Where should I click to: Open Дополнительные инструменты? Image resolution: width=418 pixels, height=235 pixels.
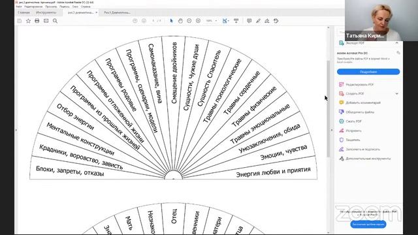pyautogui.click(x=368, y=159)
